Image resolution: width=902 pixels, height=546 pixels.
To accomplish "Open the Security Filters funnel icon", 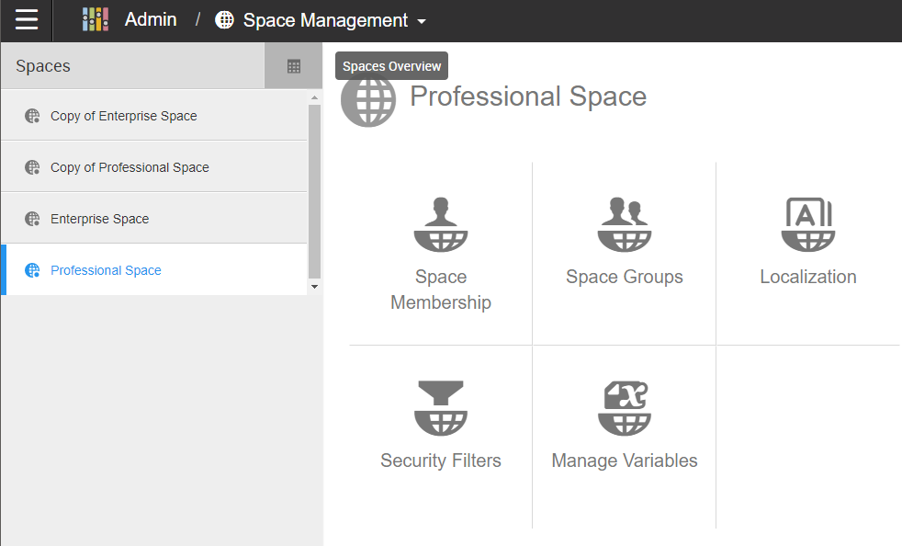I will [441, 408].
